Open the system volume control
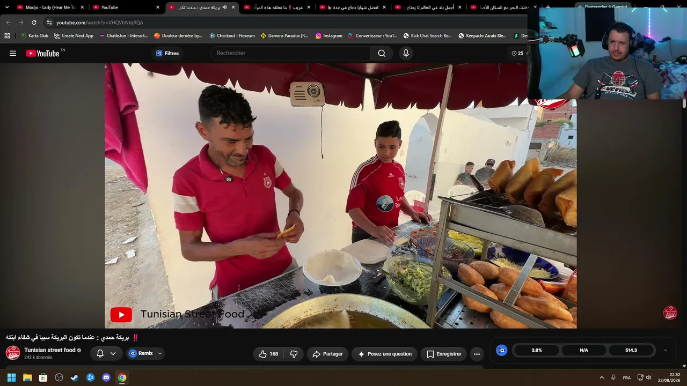687x386 pixels. click(648, 377)
